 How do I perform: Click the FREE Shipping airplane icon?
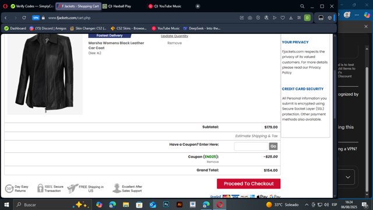72,188
